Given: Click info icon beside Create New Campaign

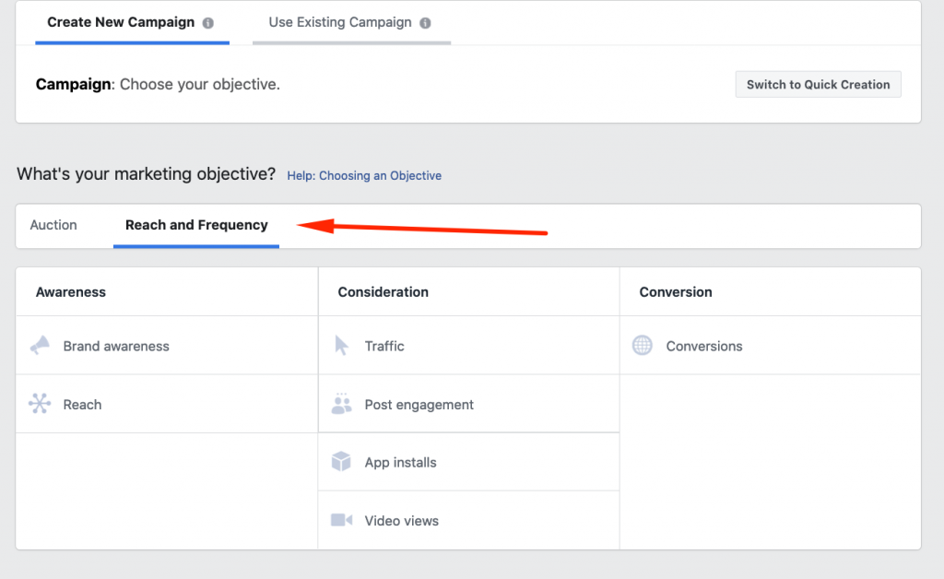Looking at the screenshot, I should [207, 23].
